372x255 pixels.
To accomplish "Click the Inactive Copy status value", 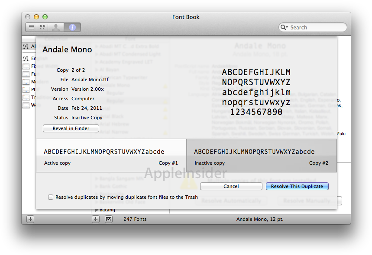I will (x=87, y=118).
